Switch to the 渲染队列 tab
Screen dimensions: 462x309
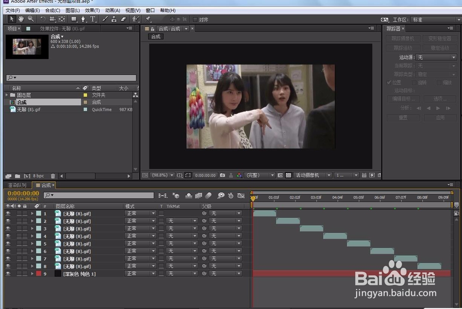pos(17,185)
